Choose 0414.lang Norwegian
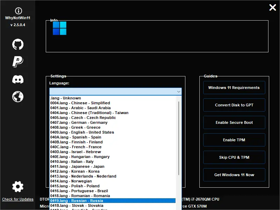This screenshot has height=210, width=280. tap(113, 181)
